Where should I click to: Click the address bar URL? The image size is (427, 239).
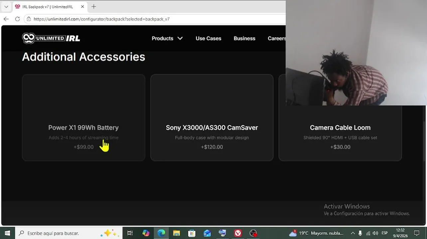click(x=102, y=19)
